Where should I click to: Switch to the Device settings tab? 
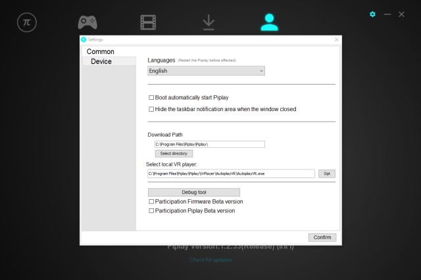101,61
